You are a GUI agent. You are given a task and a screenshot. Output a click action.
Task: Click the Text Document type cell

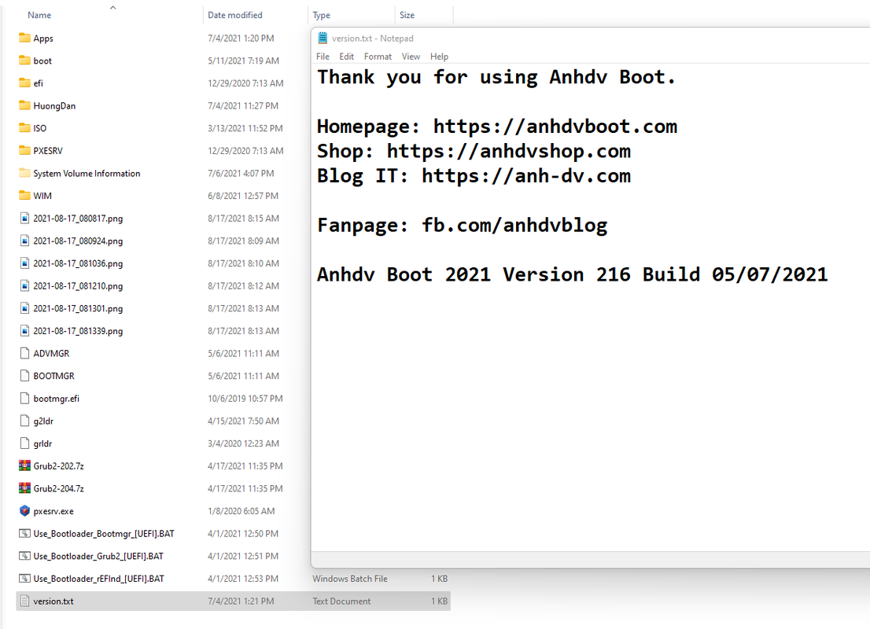(341, 601)
